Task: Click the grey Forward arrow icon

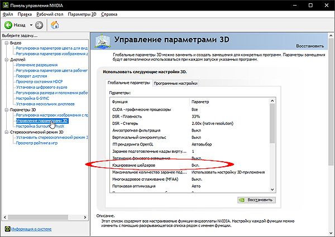Action: pos(39,25)
